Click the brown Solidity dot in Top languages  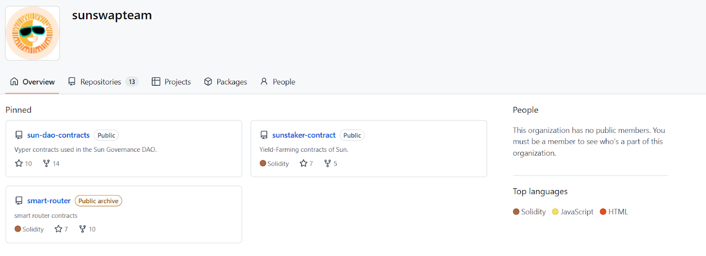[516, 212]
